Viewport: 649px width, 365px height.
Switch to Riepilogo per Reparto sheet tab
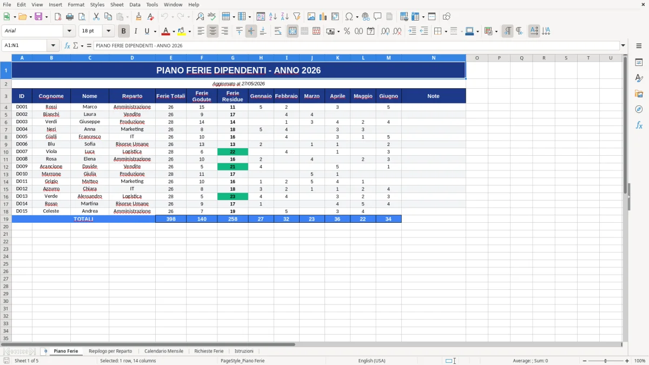click(x=110, y=351)
